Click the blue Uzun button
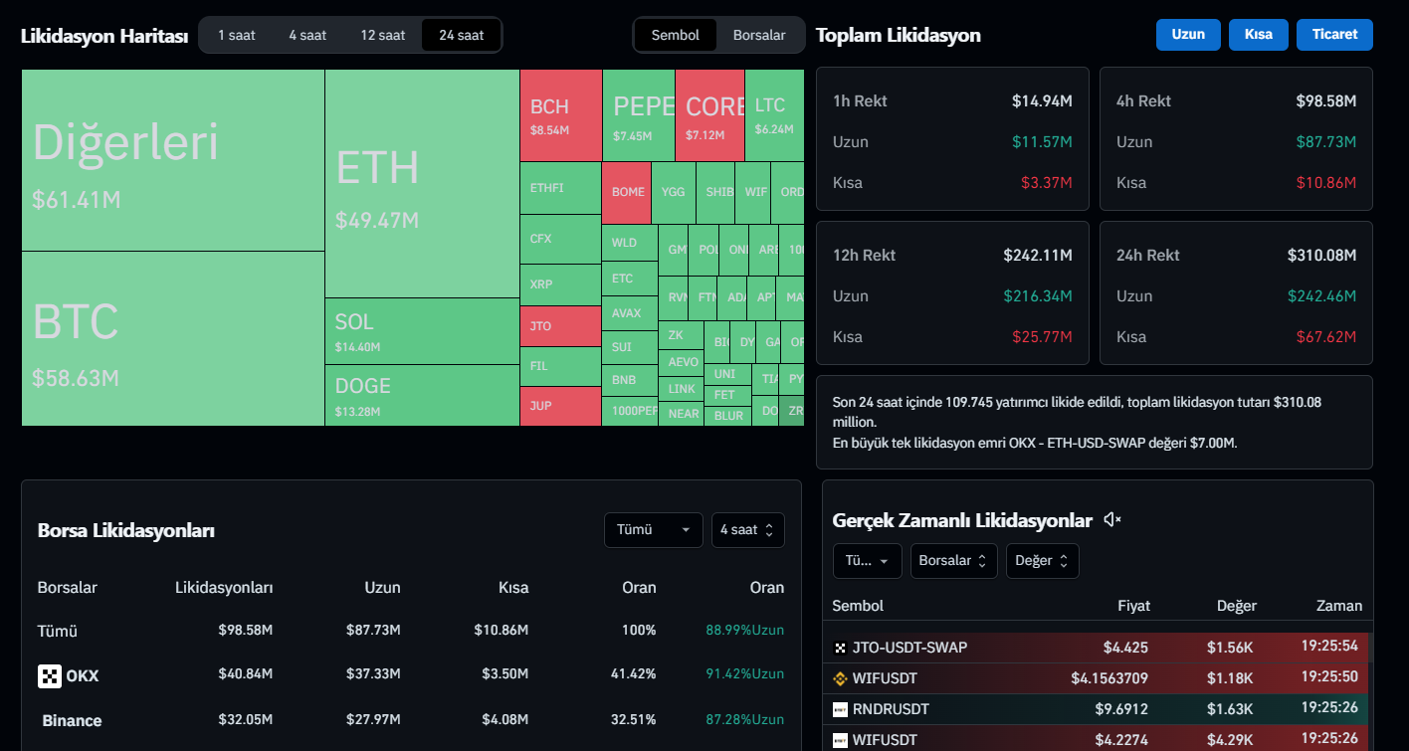 (x=1188, y=35)
